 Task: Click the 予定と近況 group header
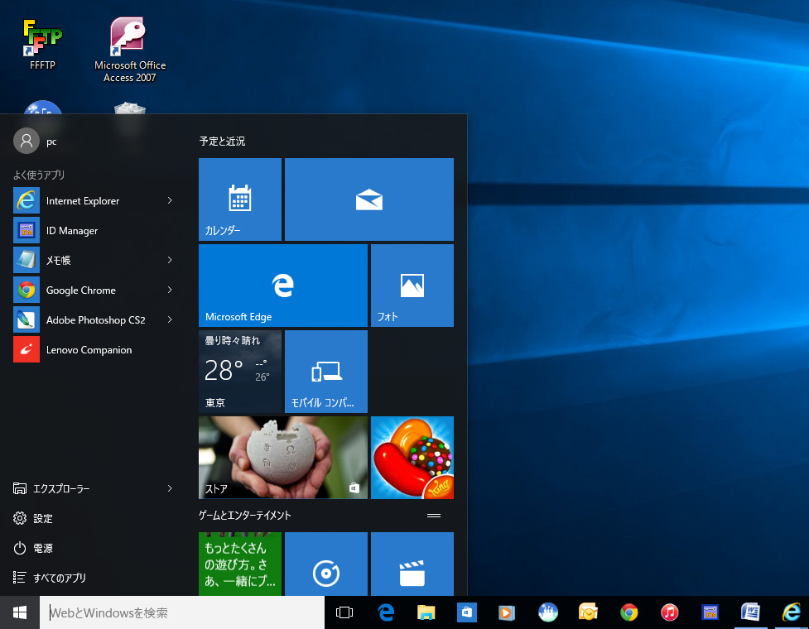[x=223, y=142]
